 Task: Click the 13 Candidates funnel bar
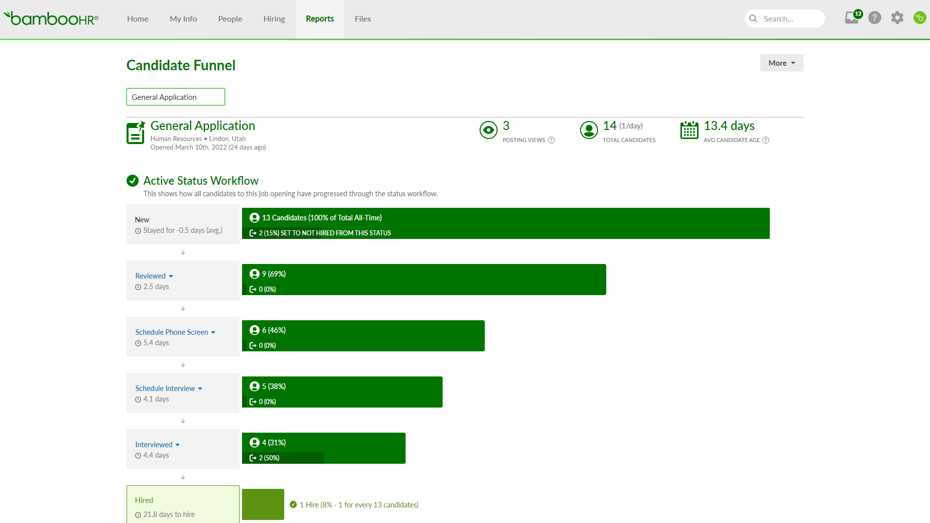click(x=506, y=223)
